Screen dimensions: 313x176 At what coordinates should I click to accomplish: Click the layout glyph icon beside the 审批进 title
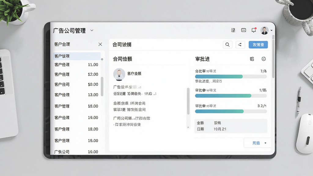tap(252, 59)
